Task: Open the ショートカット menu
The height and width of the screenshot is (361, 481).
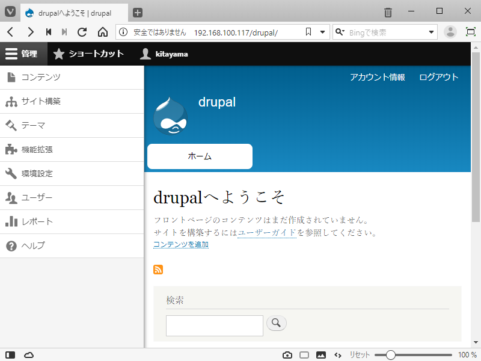Action: pos(88,54)
